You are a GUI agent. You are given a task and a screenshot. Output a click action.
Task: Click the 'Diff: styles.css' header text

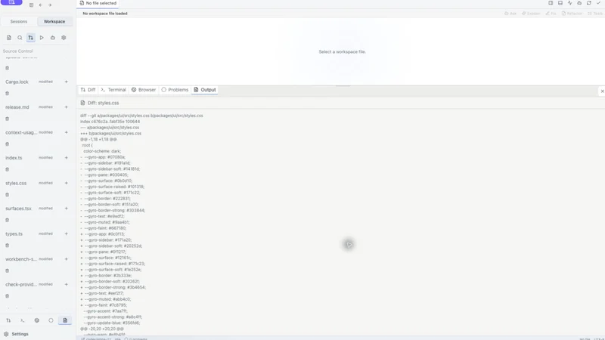103,103
